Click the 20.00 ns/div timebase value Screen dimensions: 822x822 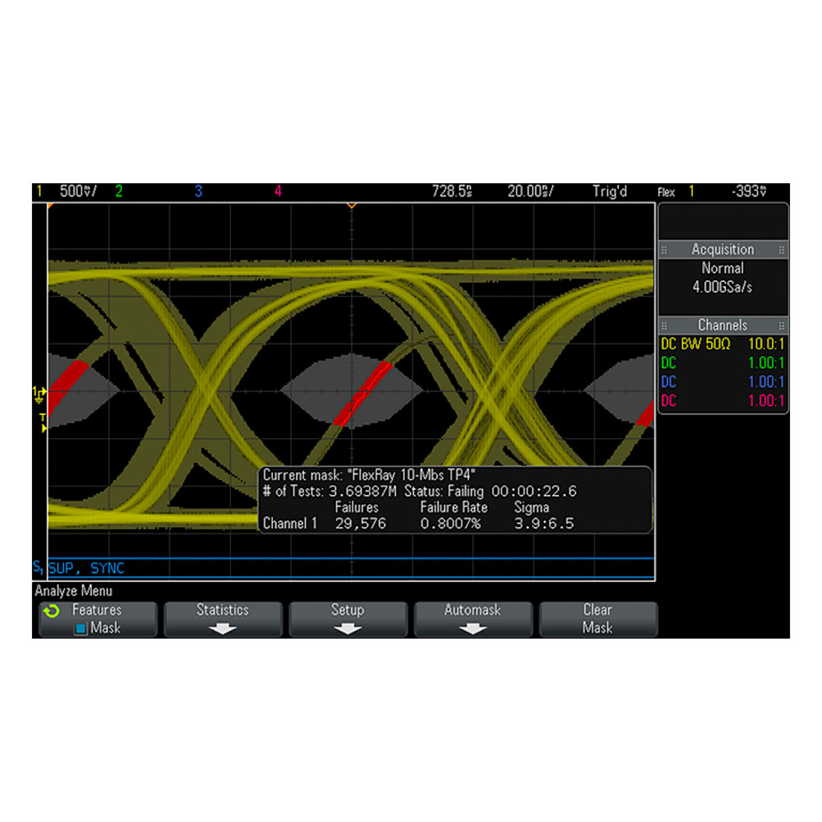coord(530,191)
